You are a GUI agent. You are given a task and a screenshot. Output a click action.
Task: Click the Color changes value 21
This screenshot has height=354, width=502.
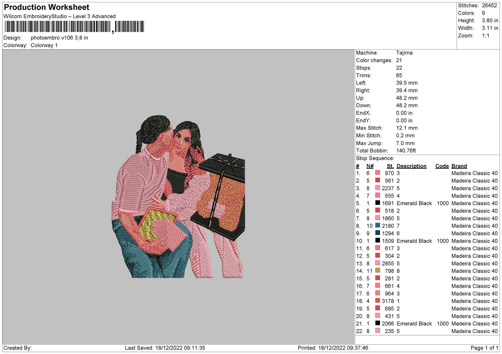pos(399,60)
